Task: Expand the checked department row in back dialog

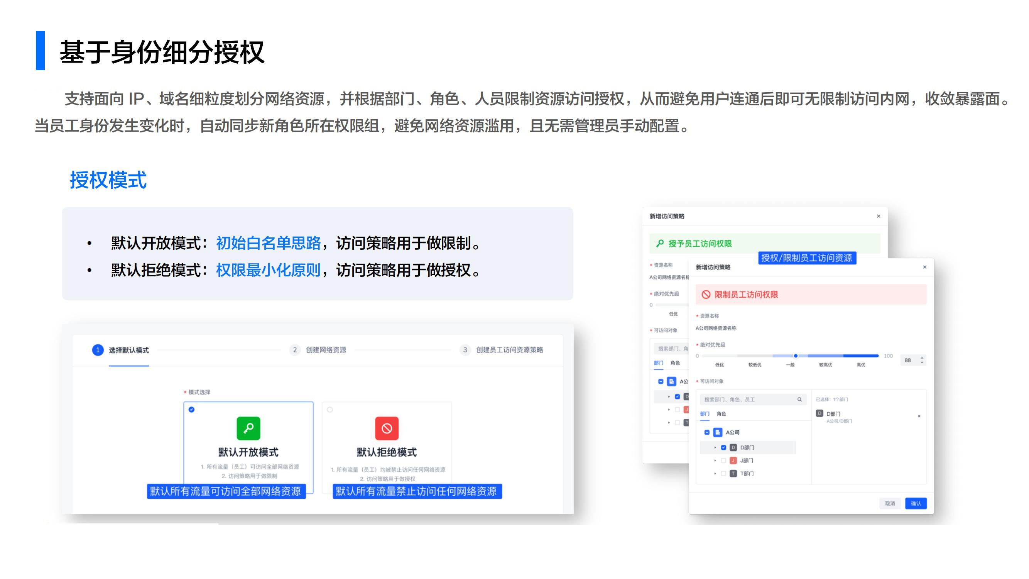Action: coord(669,396)
